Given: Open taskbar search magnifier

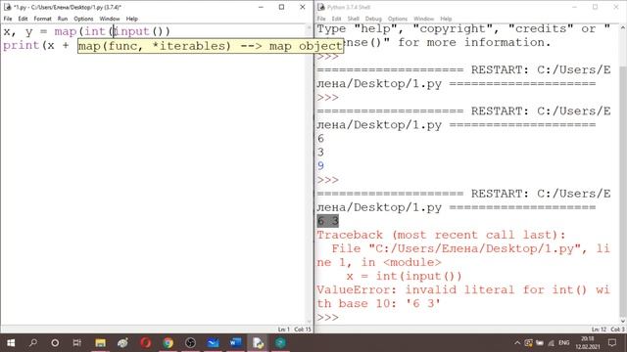Looking at the screenshot, I should click(x=33, y=343).
